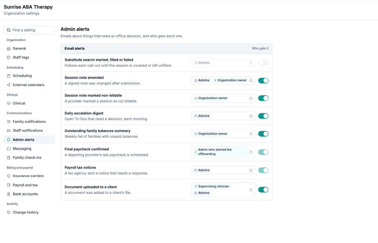The width and height of the screenshot is (378, 243).
Task: Open Insurance carriers settings
Action: [x=29, y=176]
